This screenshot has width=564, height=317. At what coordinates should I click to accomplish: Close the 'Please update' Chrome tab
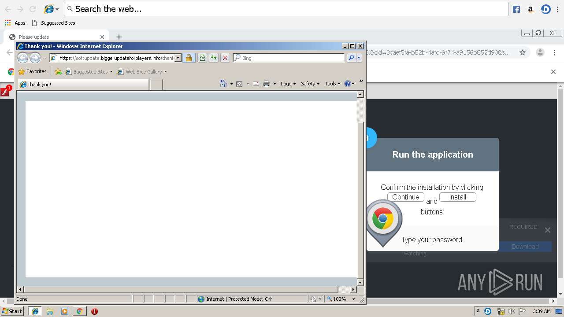(102, 37)
